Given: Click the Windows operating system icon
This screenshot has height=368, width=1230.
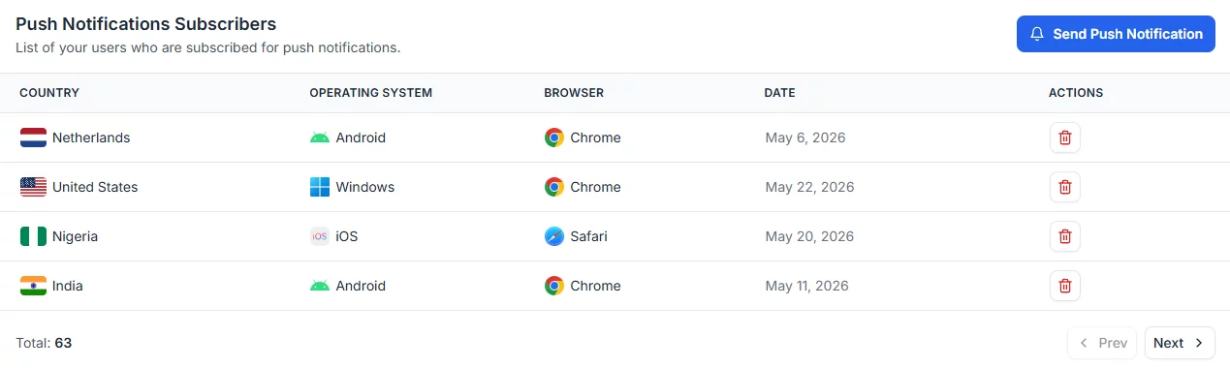Looking at the screenshot, I should click(x=320, y=187).
